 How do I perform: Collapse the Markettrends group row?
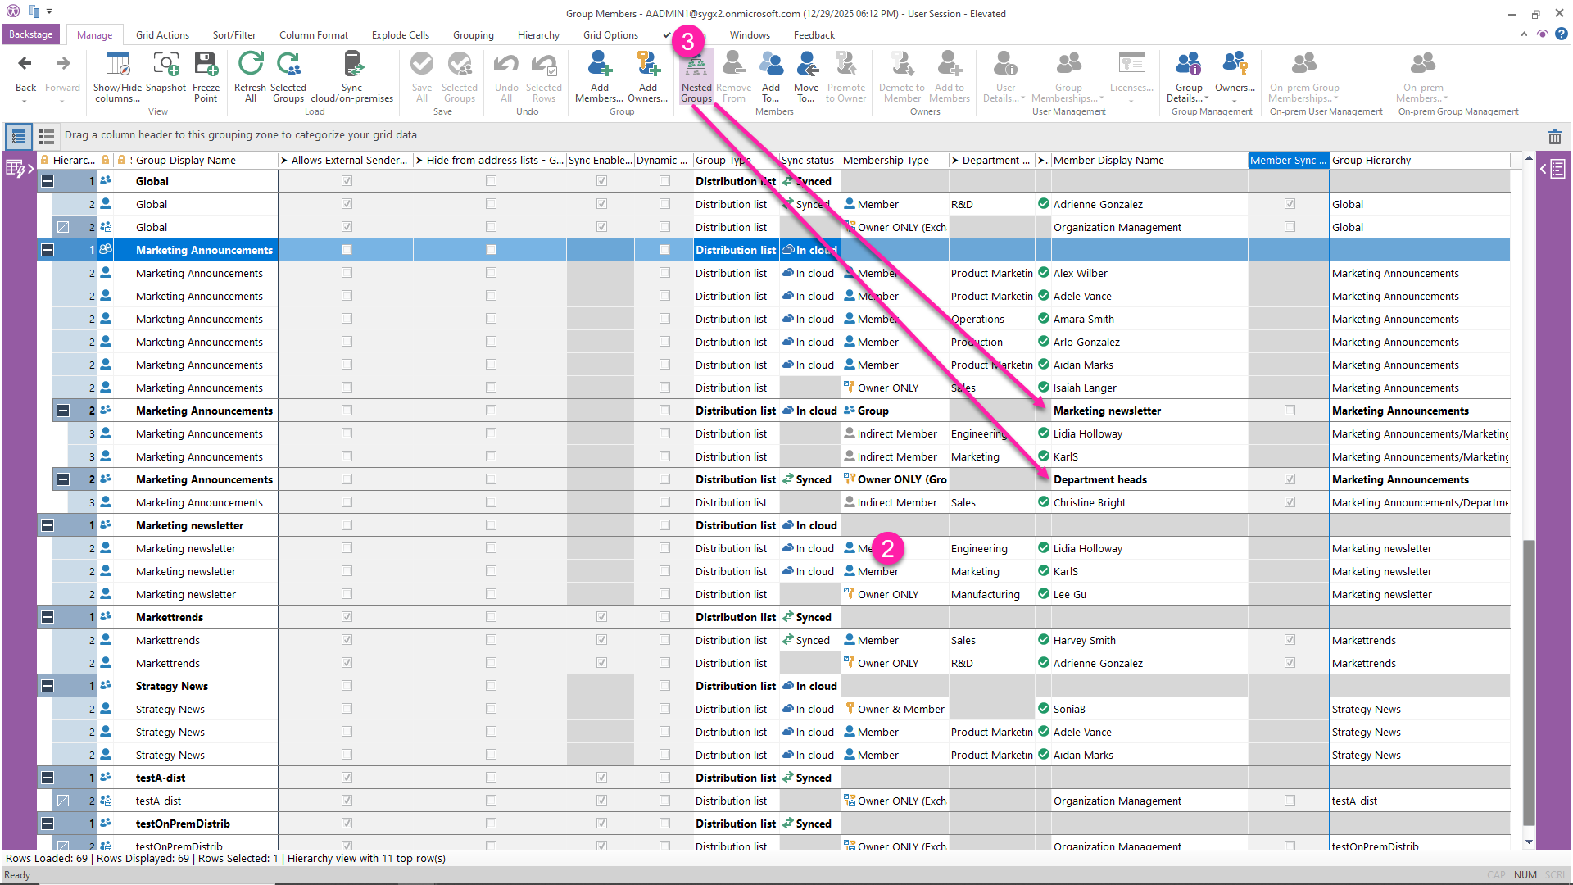click(48, 617)
